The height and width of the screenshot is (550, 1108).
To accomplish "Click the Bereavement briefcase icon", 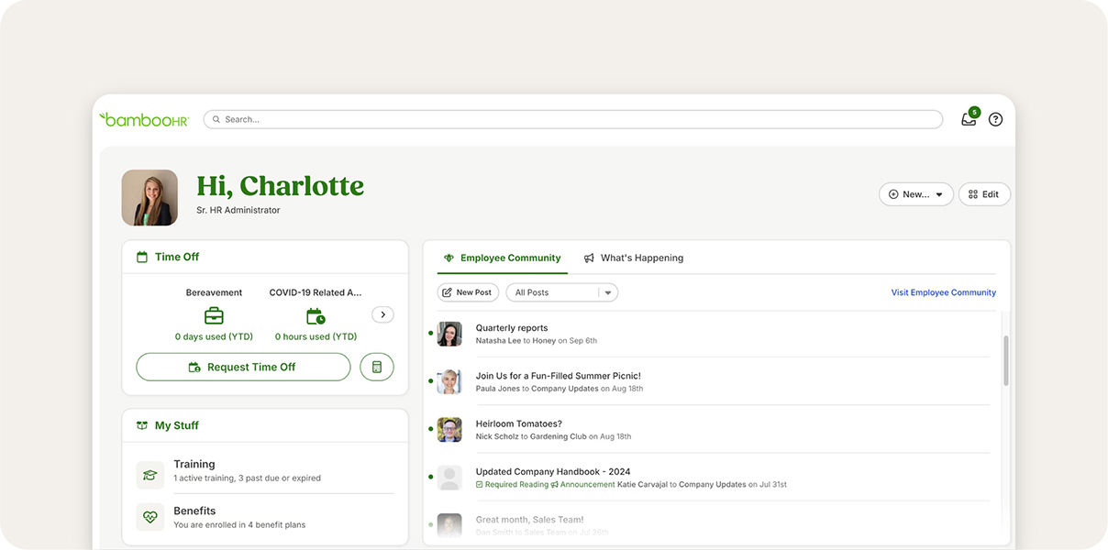I will tap(214, 316).
